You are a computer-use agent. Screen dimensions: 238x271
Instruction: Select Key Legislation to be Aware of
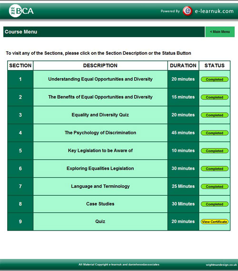(x=100, y=151)
